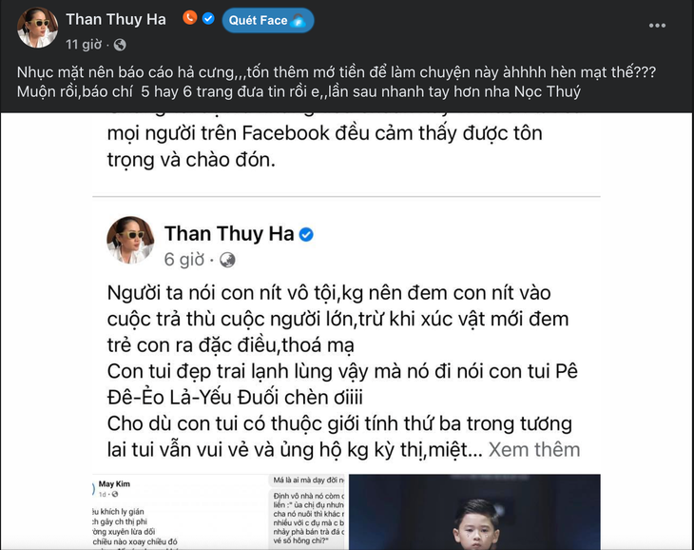Viewport: 694px width, 550px height.
Task: Click the Quét Face button
Action: coord(268,20)
